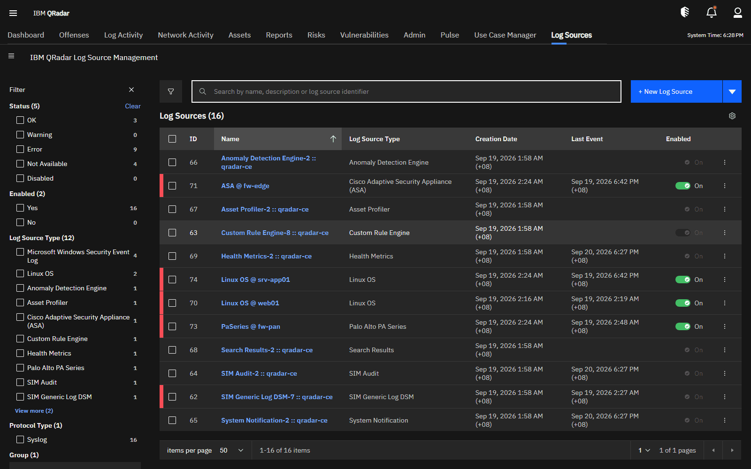The height and width of the screenshot is (469, 751).
Task: Sort by the Log Source Type column header
Action: [375, 139]
